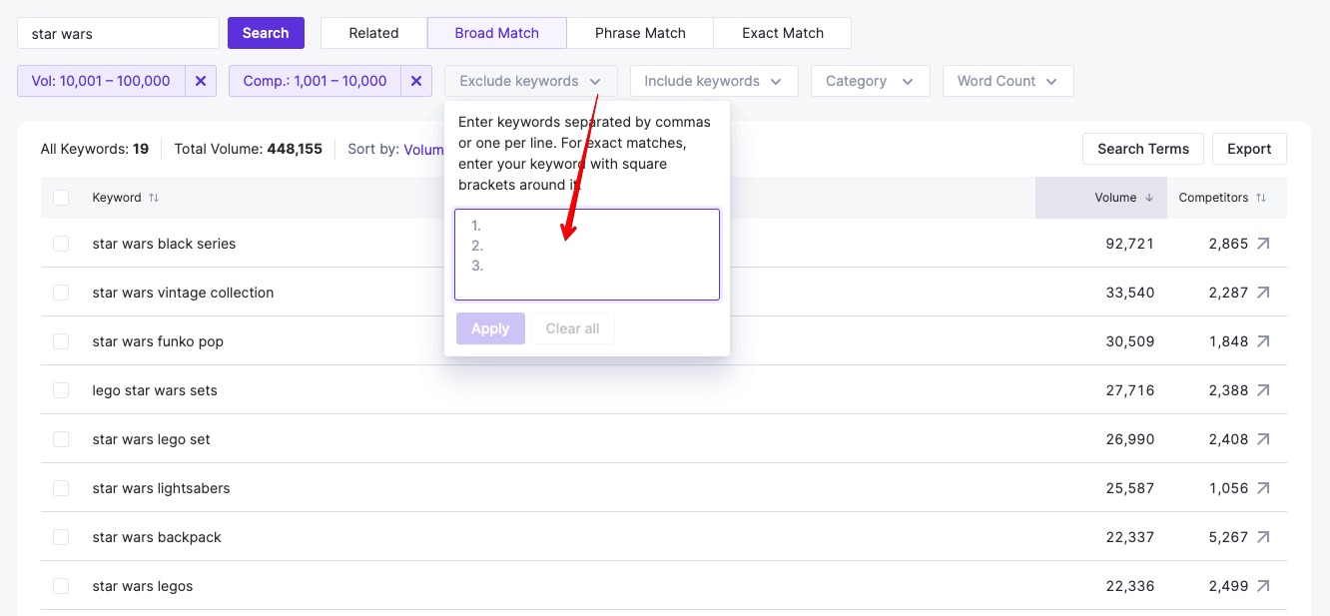The height and width of the screenshot is (616, 1330).
Task: Check the lego star wars sets row
Action: 61,390
